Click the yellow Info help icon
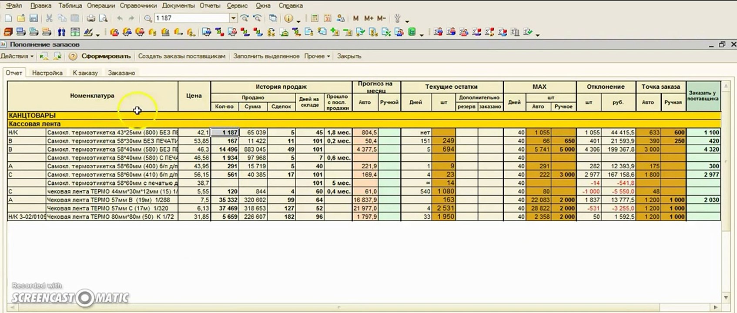737x313 pixels. pyautogui.click(x=288, y=18)
